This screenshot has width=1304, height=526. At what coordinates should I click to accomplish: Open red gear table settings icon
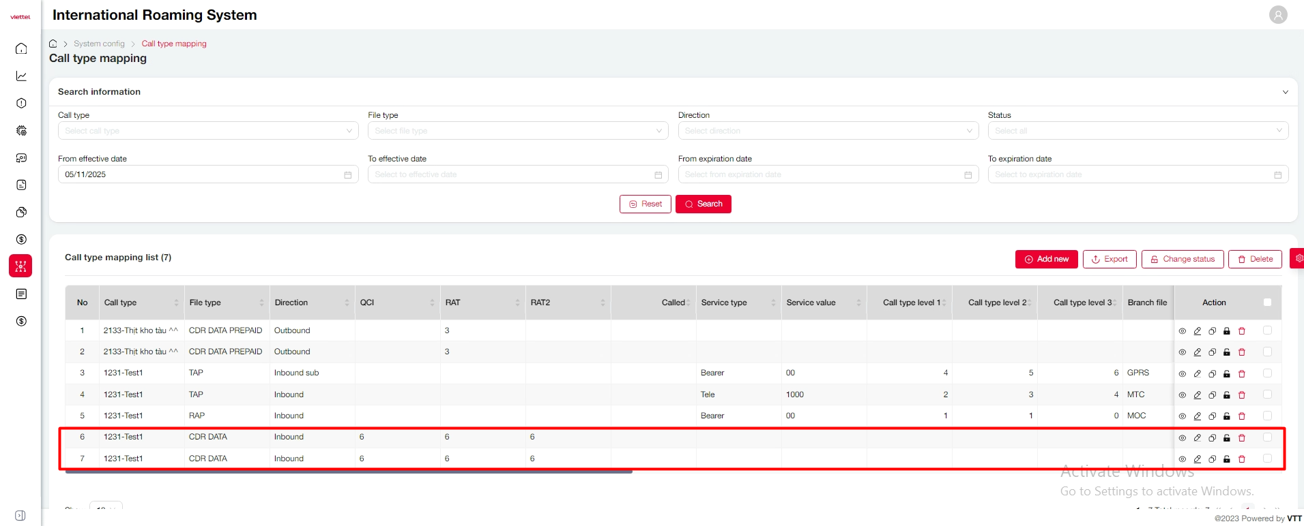1298,258
